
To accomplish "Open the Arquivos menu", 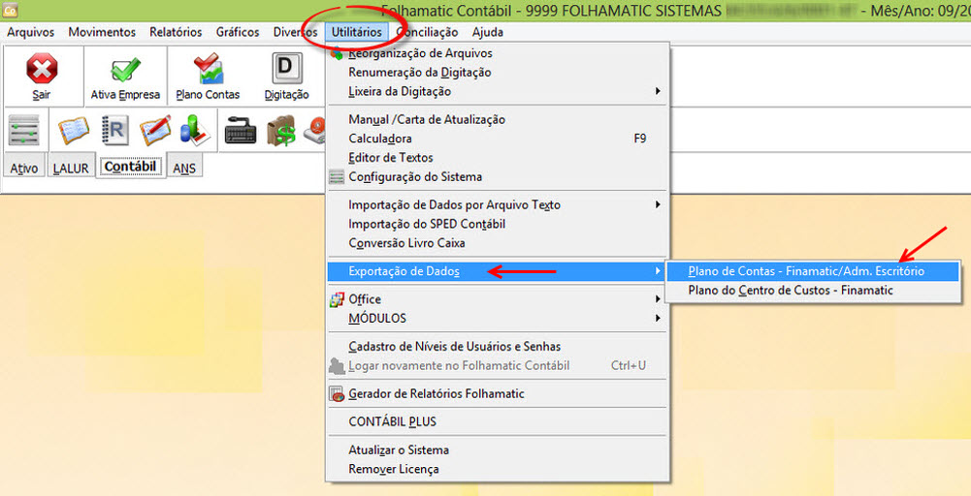I will [x=30, y=32].
